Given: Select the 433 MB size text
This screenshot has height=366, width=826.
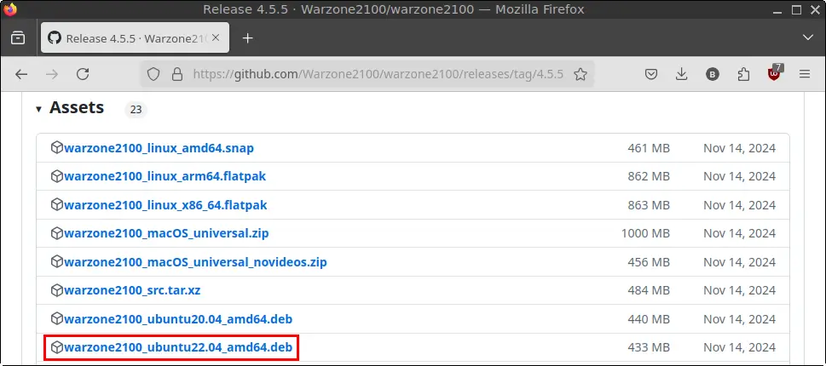Looking at the screenshot, I should click(649, 347).
